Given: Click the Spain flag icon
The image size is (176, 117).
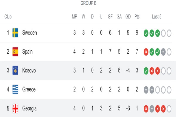Looking at the screenshot, I should coord(15,52).
